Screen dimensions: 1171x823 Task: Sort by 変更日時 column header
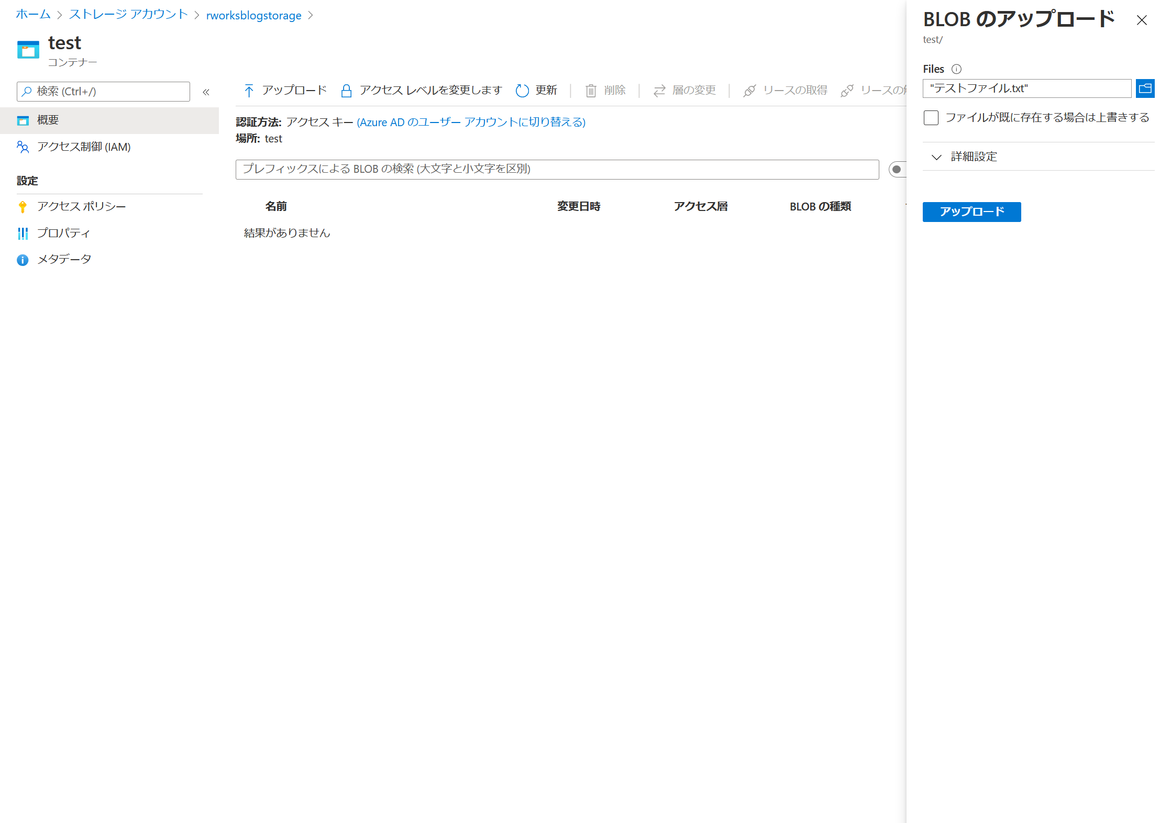point(579,207)
